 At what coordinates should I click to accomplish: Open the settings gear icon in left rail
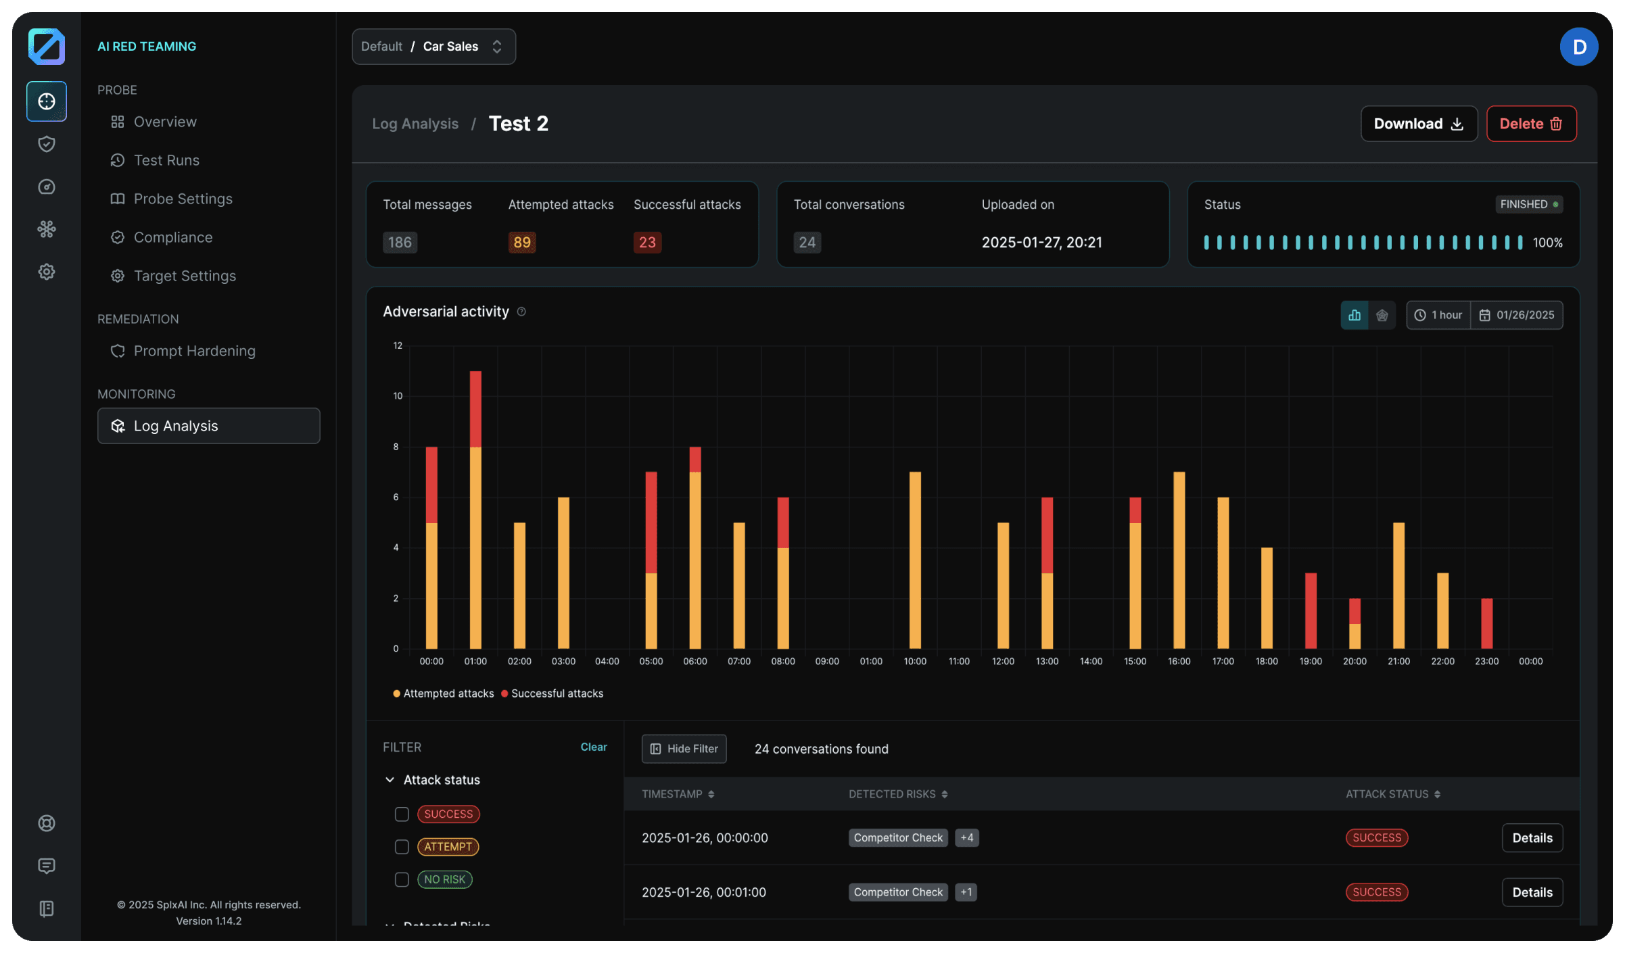(46, 271)
